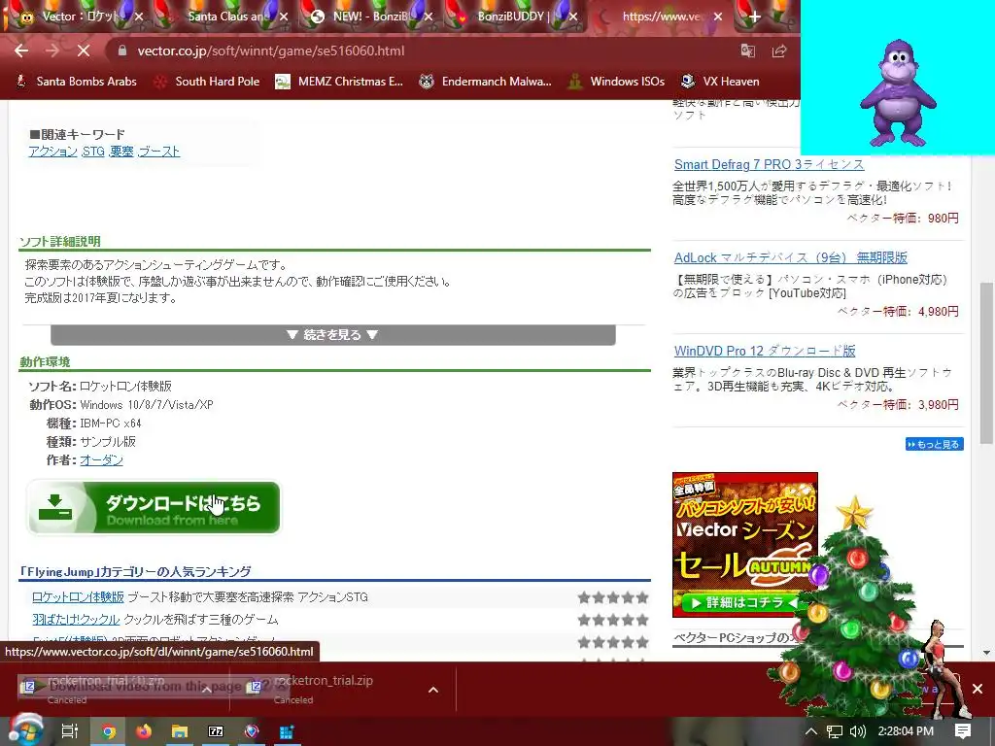Viewport: 995px width, 746px height.
Task: Click Chrome icon on taskbar
Action: [109, 731]
